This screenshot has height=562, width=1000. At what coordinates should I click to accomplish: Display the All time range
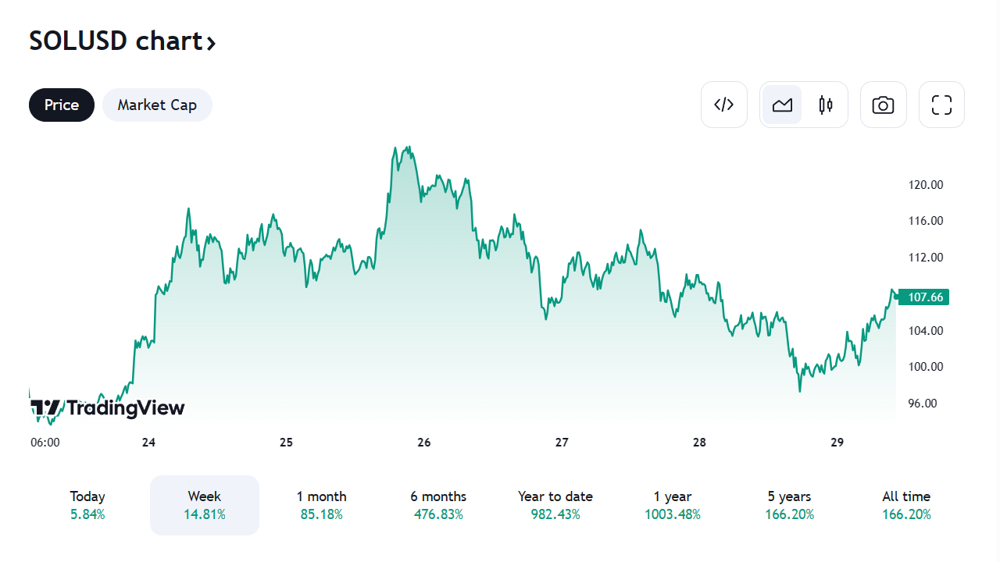906,505
